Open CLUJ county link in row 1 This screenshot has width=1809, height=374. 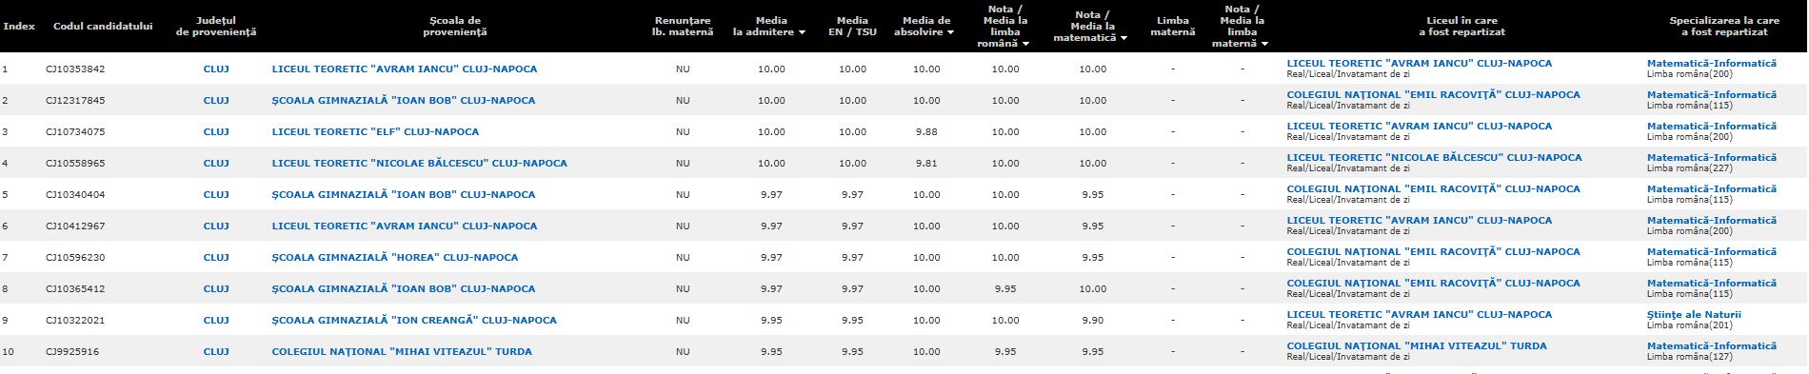pyautogui.click(x=216, y=69)
